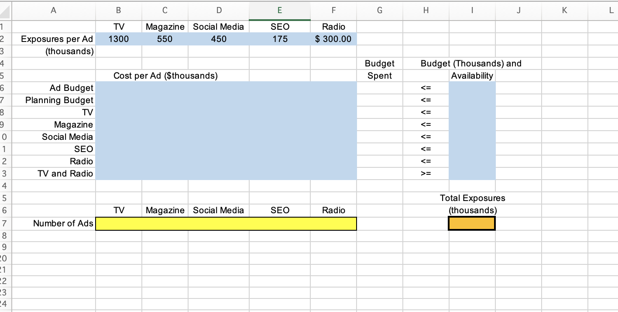618x312 pixels.
Task: Click the 'Total Exposures' heading
Action: click(472, 198)
